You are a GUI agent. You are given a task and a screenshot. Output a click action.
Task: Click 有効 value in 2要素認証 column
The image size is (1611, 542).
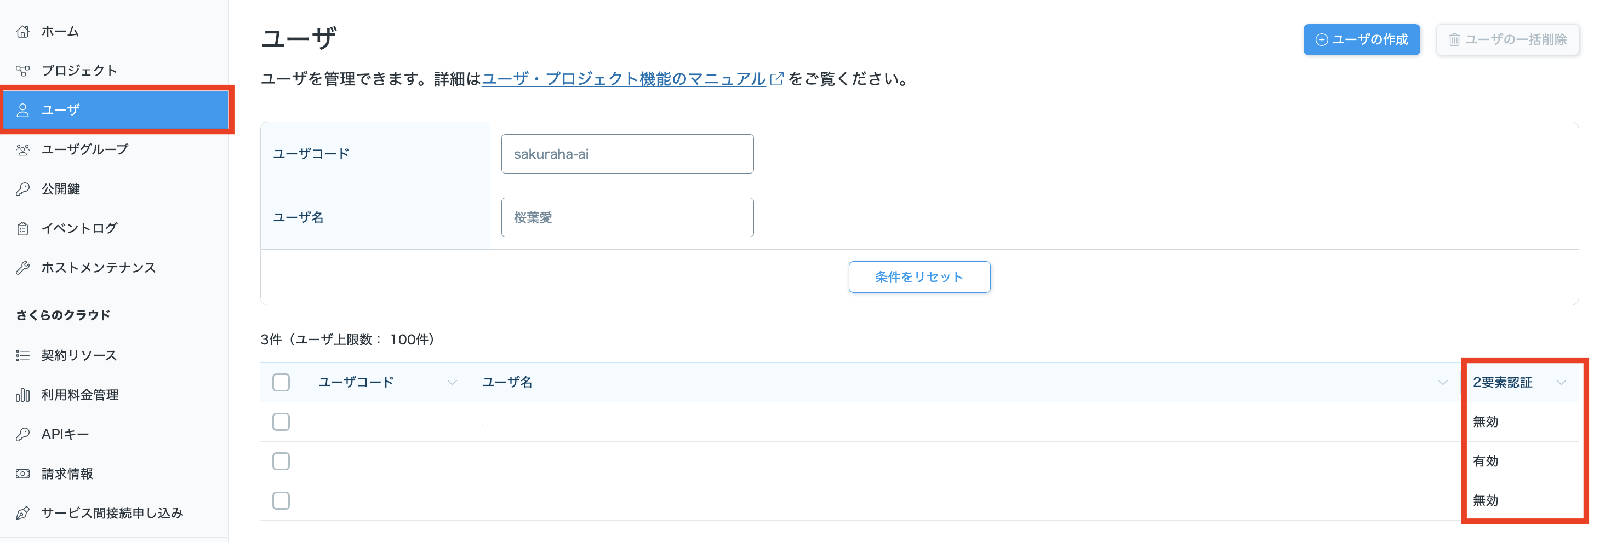[x=1486, y=462]
